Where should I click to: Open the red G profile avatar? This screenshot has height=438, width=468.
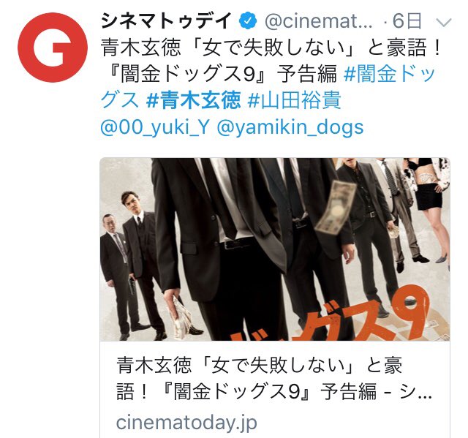tap(53, 47)
